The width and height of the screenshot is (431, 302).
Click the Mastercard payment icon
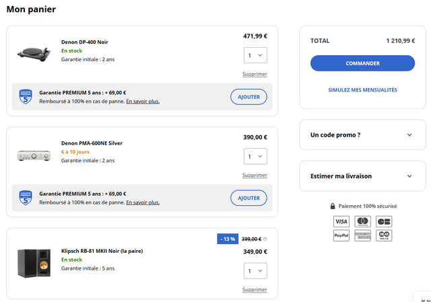363,221
